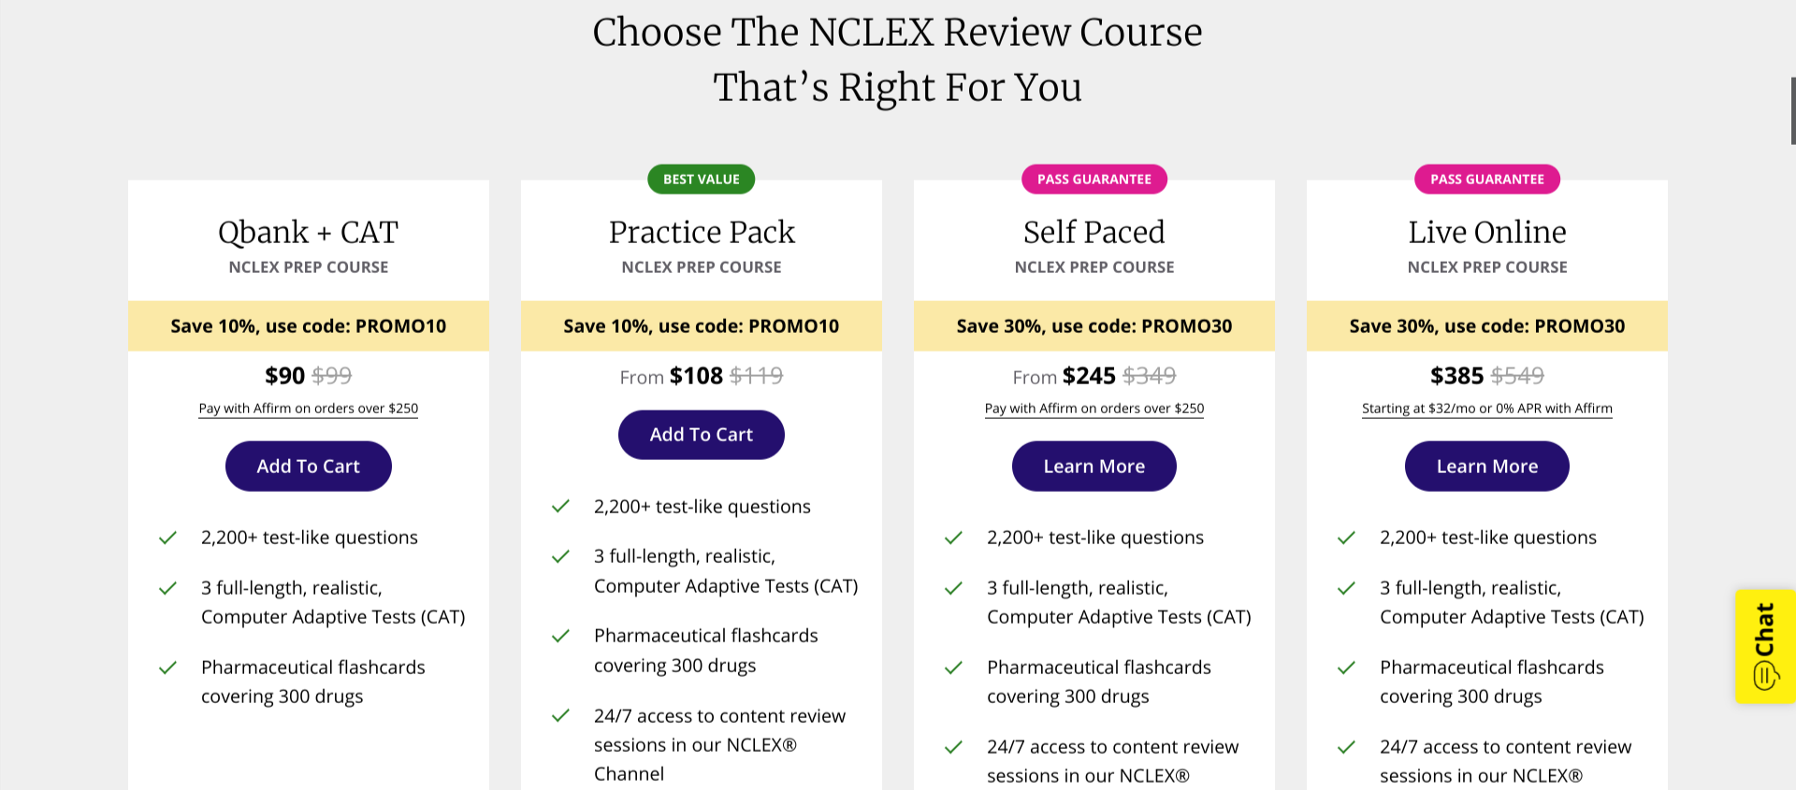This screenshot has width=1796, height=790.
Task: Click checkmark beside Live Online 3 full-length tests
Action: (1347, 588)
